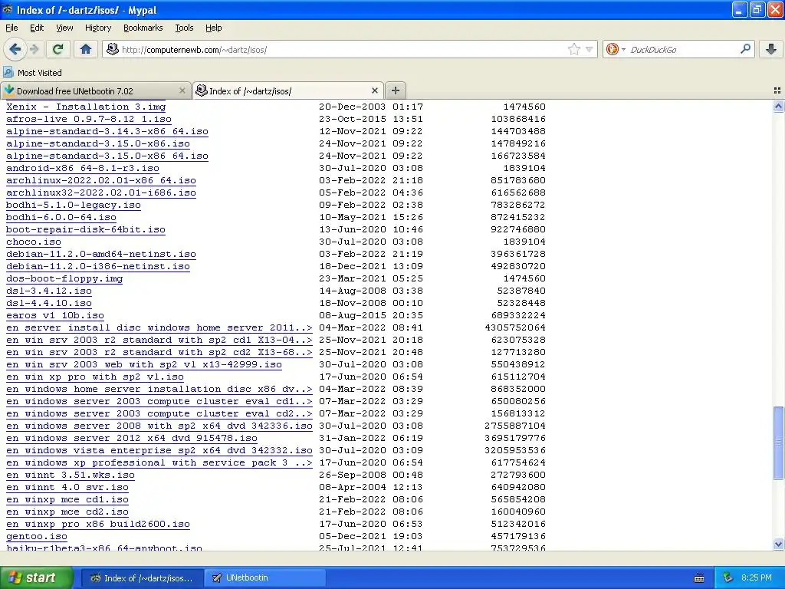Open the File menu

(11, 28)
